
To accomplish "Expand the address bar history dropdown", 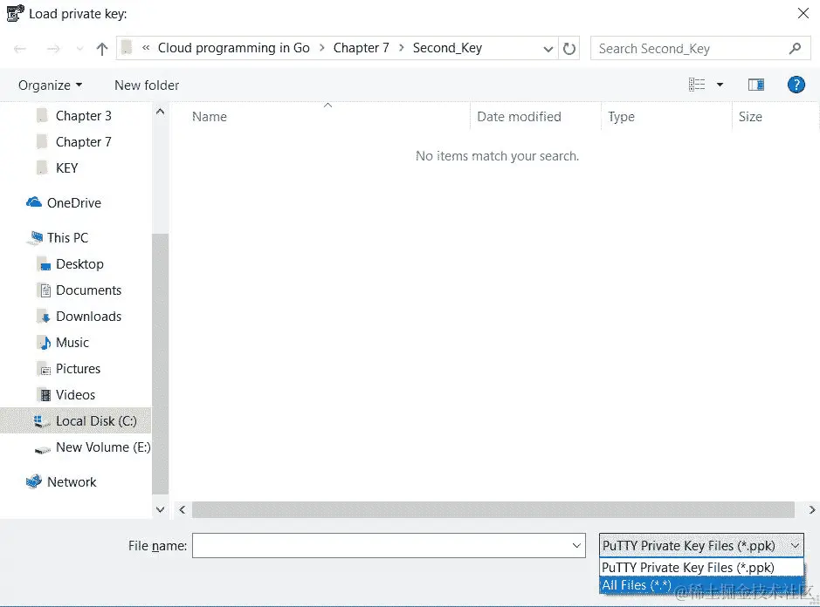I will point(548,49).
